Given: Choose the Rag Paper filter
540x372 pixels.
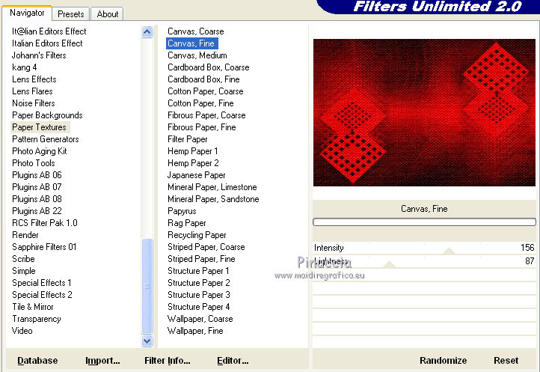Looking at the screenshot, I should pyautogui.click(x=187, y=223).
